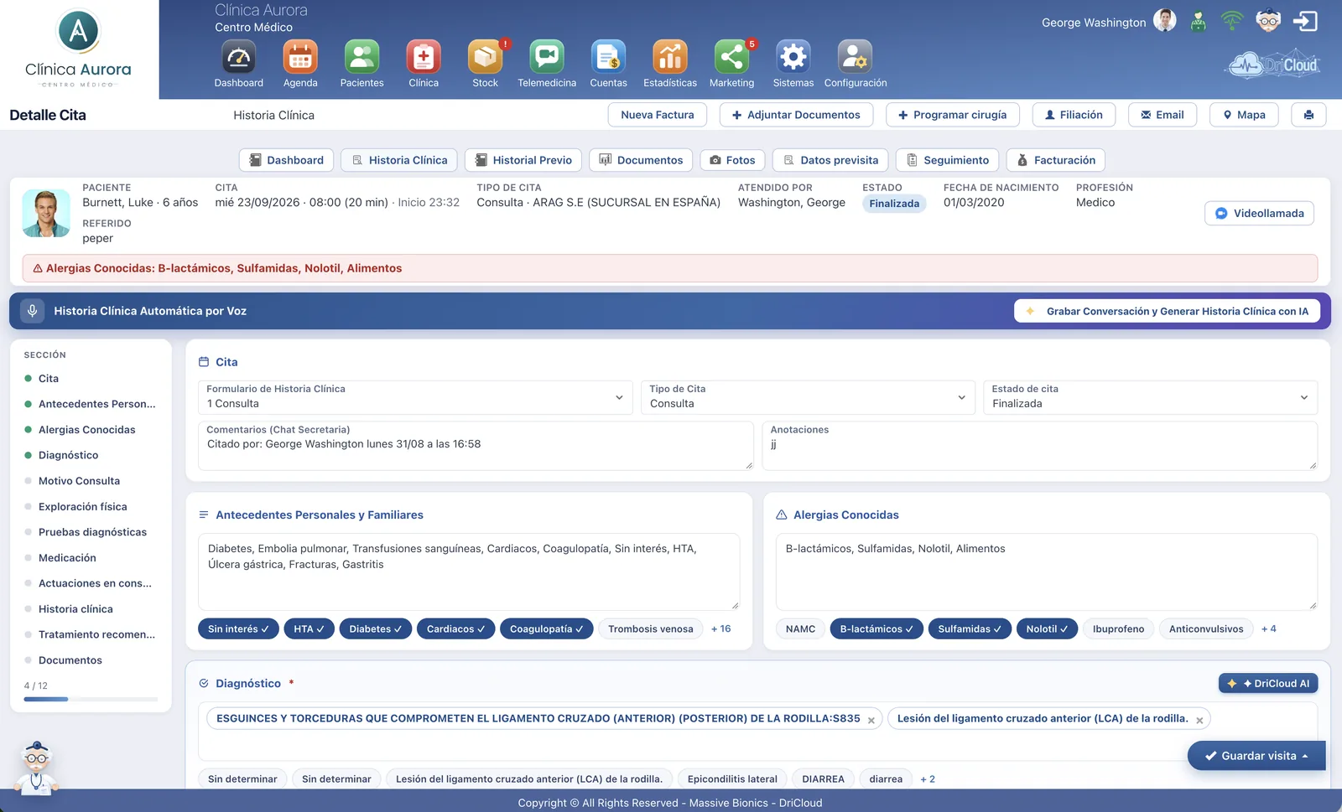Click the microphone icon for voice history
The image size is (1342, 812).
[x=32, y=311]
